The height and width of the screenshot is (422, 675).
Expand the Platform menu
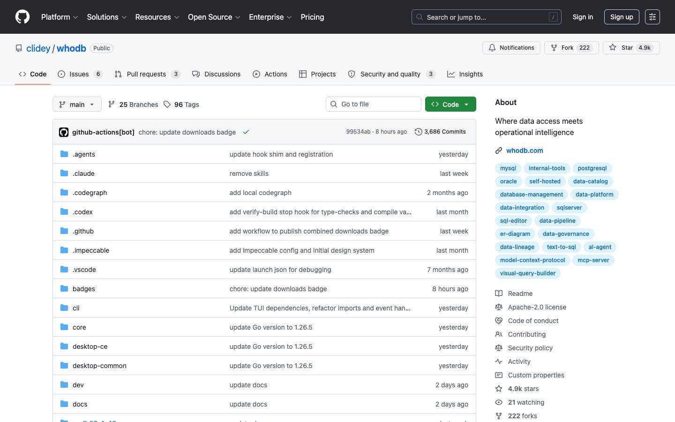click(60, 17)
